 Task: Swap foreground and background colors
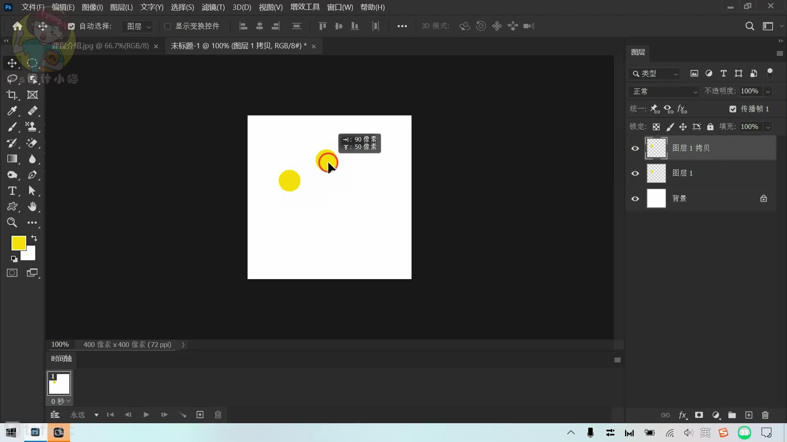(x=34, y=238)
